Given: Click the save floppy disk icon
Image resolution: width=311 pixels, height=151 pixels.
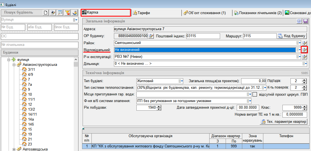Looking at the screenshot, I should [305, 21].
